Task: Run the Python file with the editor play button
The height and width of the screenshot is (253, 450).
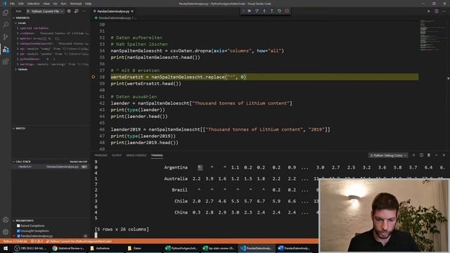Action: click(429, 11)
